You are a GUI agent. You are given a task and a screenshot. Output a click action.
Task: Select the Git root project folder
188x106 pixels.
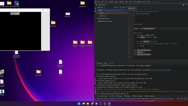[112, 10]
